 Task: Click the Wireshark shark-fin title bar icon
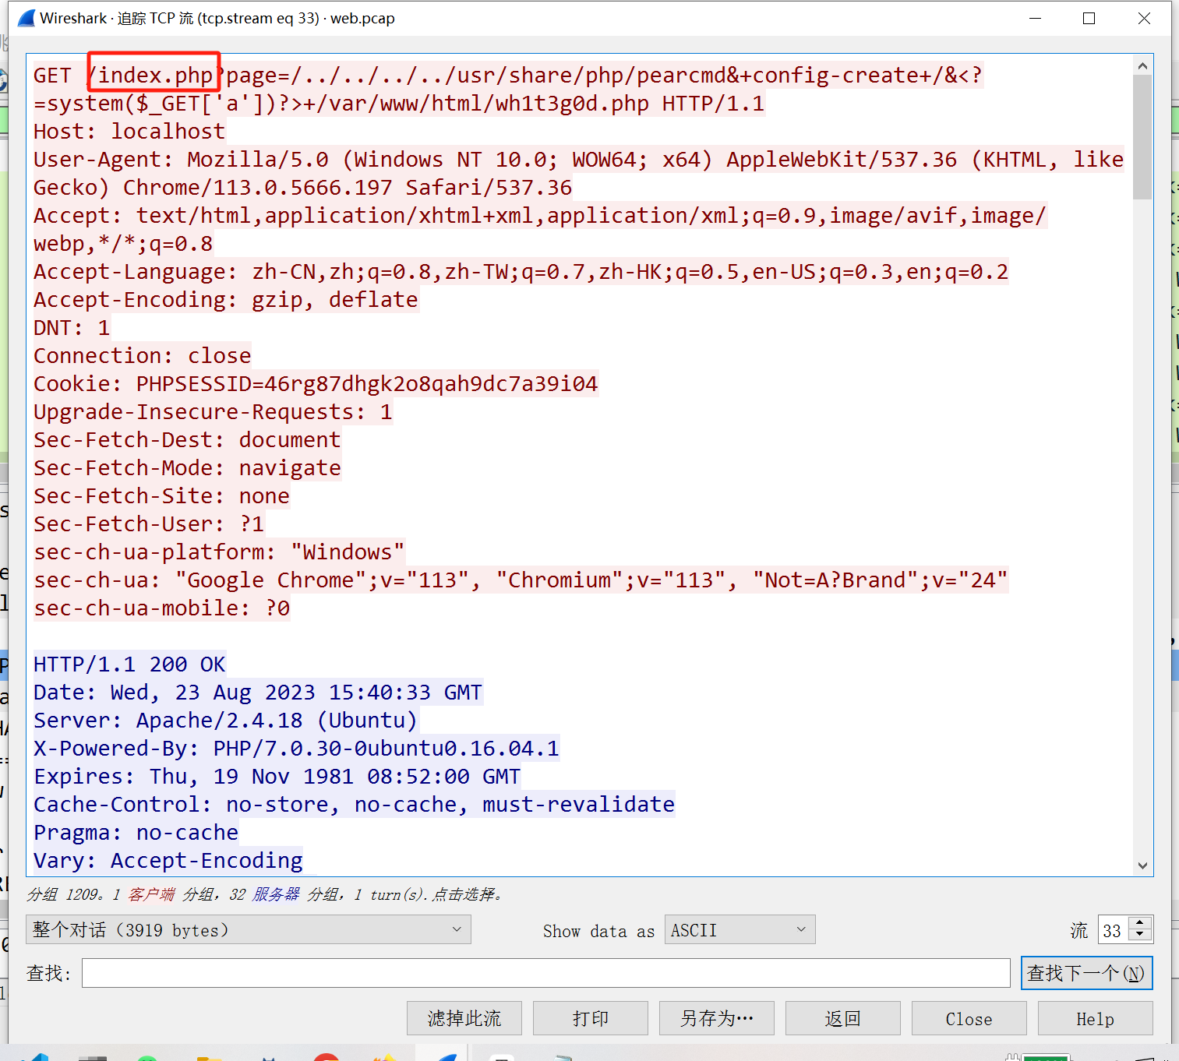[x=26, y=18]
